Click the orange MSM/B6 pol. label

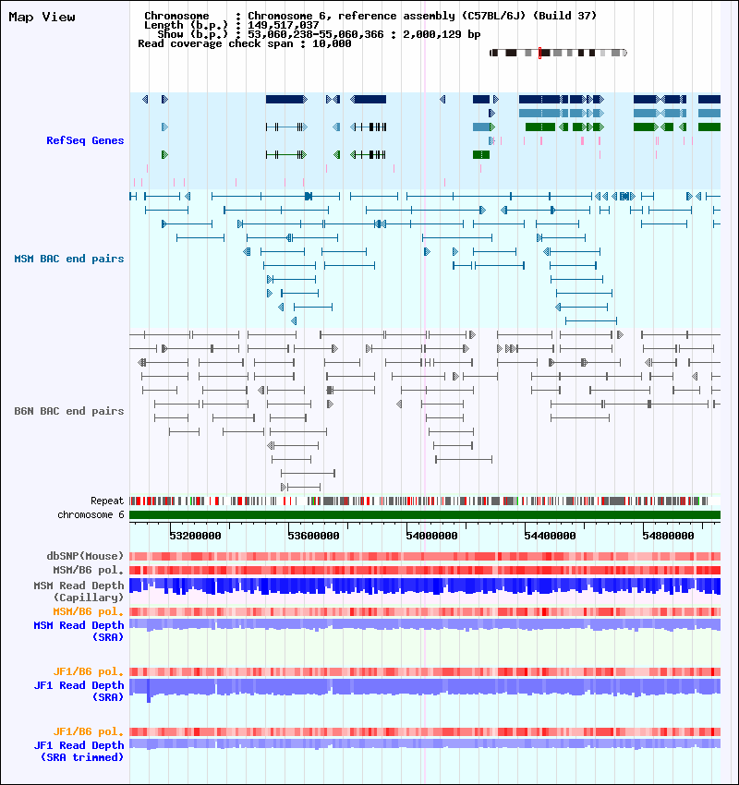coord(89,611)
